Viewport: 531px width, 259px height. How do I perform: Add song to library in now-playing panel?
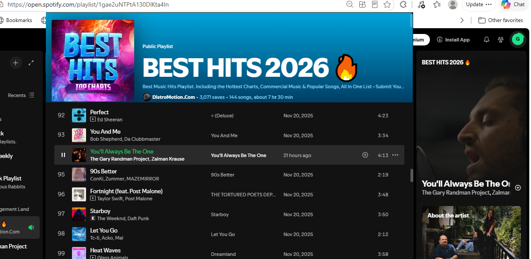click(x=518, y=188)
